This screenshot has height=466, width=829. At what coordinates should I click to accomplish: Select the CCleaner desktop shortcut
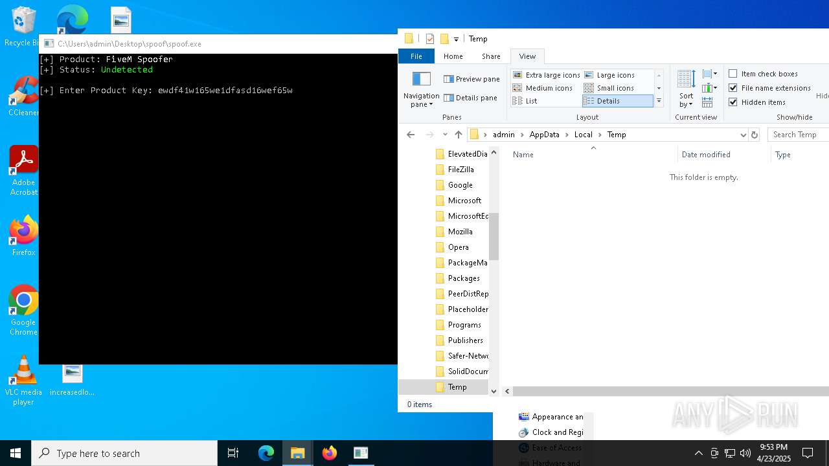[23, 96]
